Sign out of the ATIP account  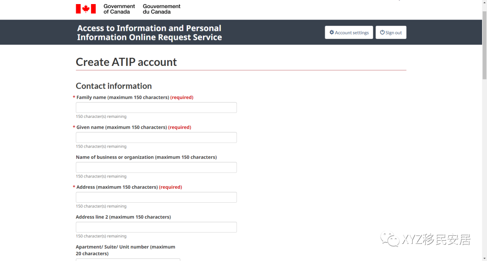pos(391,33)
